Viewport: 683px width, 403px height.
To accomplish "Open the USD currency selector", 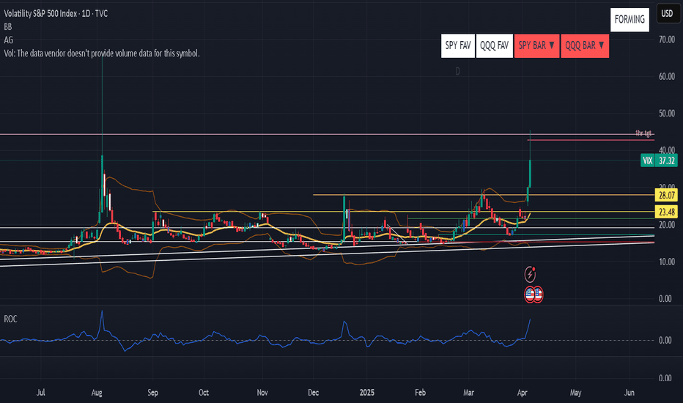I will pos(667,13).
